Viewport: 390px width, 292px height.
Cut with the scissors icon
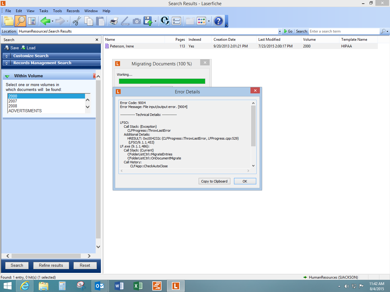pyautogui.click(x=77, y=21)
